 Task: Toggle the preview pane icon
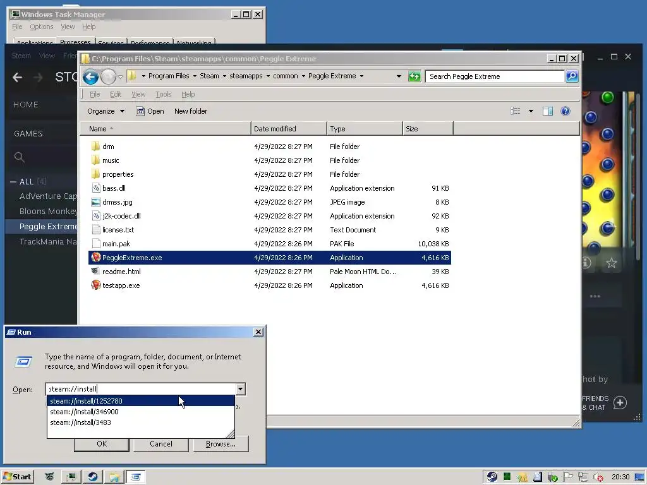(548, 111)
